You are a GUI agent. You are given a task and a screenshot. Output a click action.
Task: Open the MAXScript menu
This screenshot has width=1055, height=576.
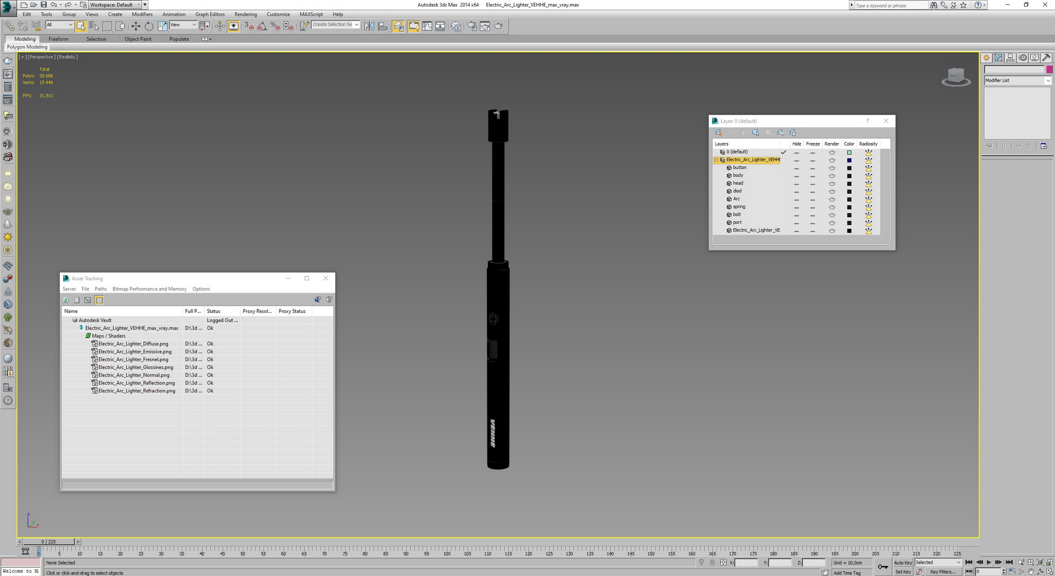pos(311,14)
